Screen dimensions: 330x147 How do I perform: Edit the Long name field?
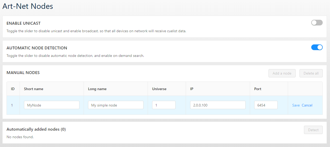[116, 105]
